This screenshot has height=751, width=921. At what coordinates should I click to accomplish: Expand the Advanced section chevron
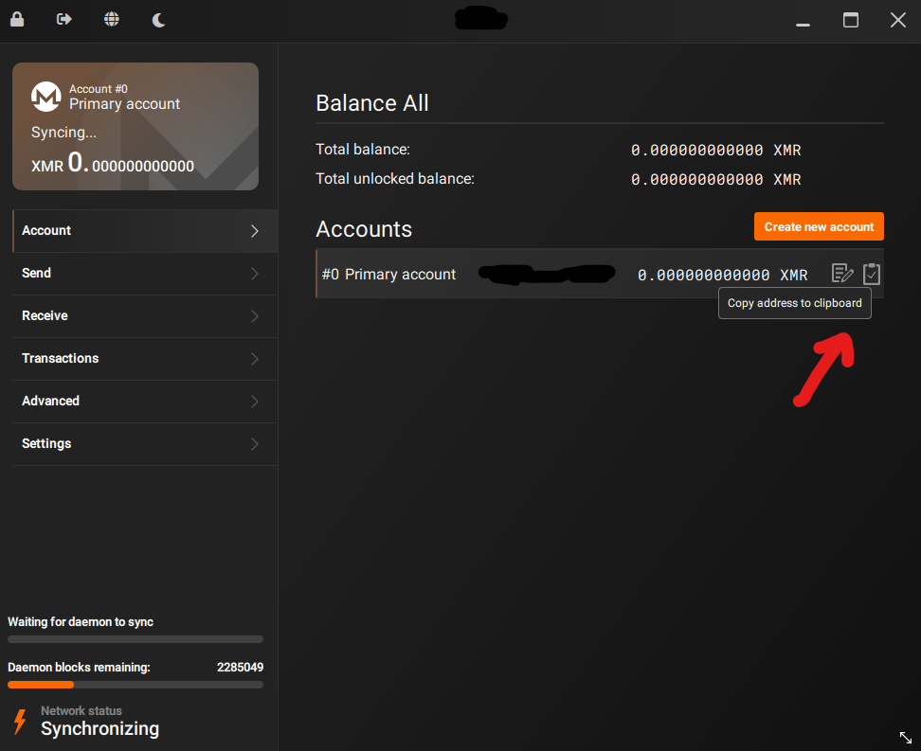coord(254,402)
